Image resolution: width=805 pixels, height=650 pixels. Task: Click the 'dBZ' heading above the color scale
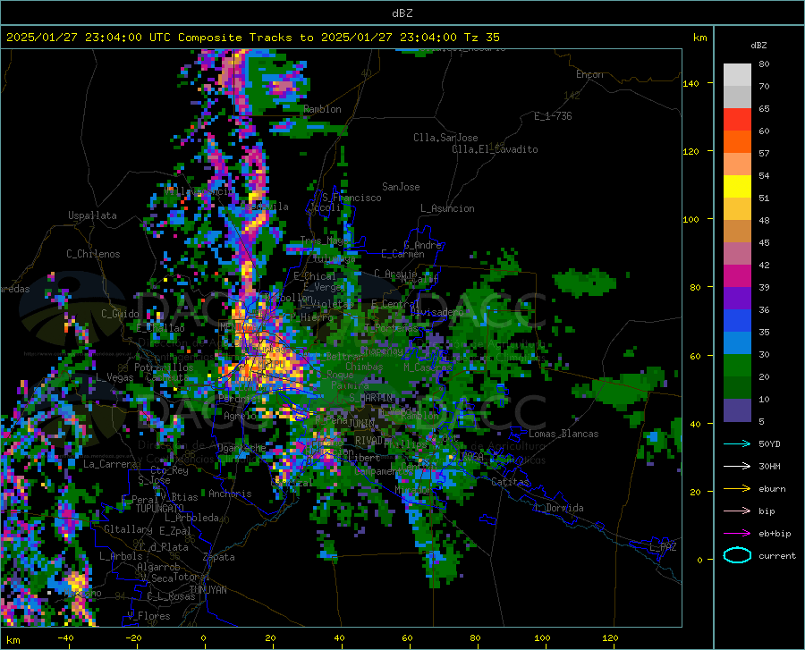[x=758, y=45]
